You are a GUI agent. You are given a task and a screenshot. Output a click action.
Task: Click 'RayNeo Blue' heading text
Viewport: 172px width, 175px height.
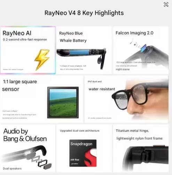click(x=71, y=33)
